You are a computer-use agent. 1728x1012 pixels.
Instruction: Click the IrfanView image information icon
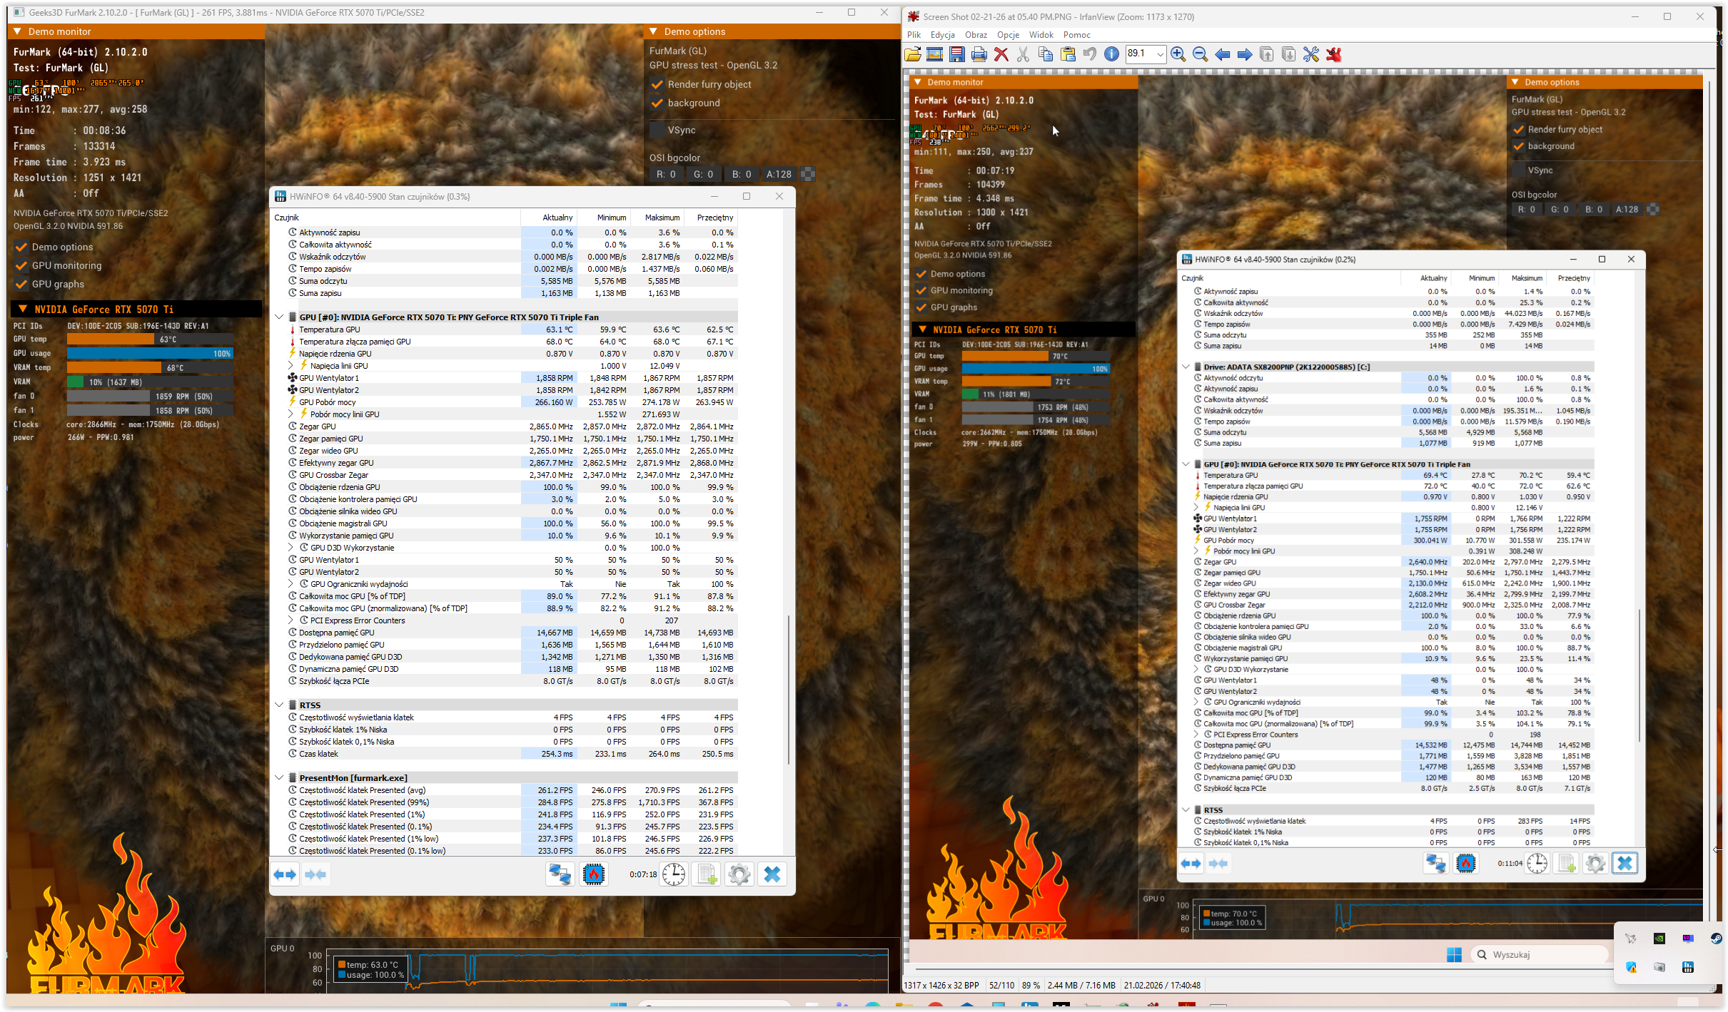[x=1111, y=54]
